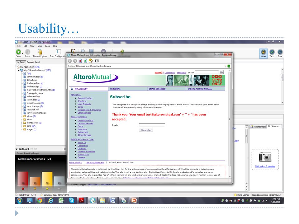299x224 pixels.
Task: Stop page loading in AppScan Browser
Action: 80,61
